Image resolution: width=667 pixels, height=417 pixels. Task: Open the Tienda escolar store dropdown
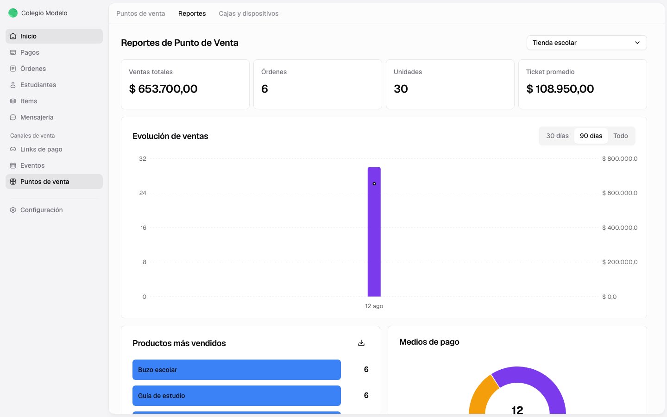pyautogui.click(x=586, y=43)
